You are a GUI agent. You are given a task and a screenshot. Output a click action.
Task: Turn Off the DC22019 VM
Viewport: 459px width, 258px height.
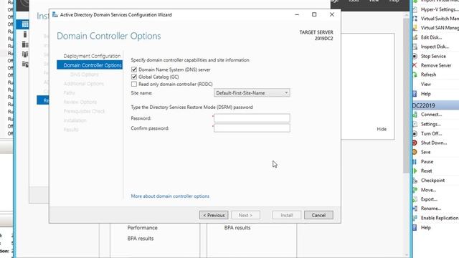[431, 134]
